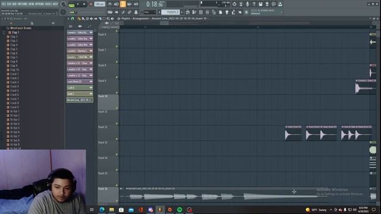
Task: Click the Playlist horizontal scrollbar handle
Action: 164,23
